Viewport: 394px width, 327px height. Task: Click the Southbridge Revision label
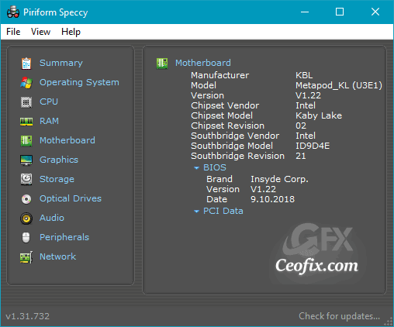[x=237, y=156]
